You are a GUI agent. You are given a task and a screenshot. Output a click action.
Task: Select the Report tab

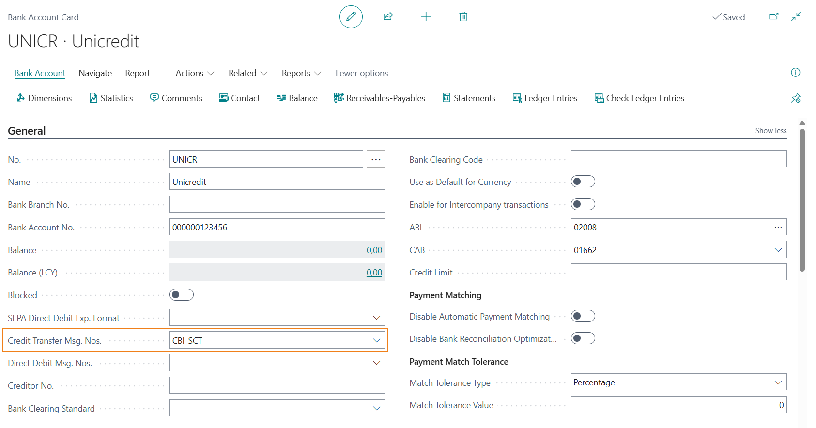138,73
